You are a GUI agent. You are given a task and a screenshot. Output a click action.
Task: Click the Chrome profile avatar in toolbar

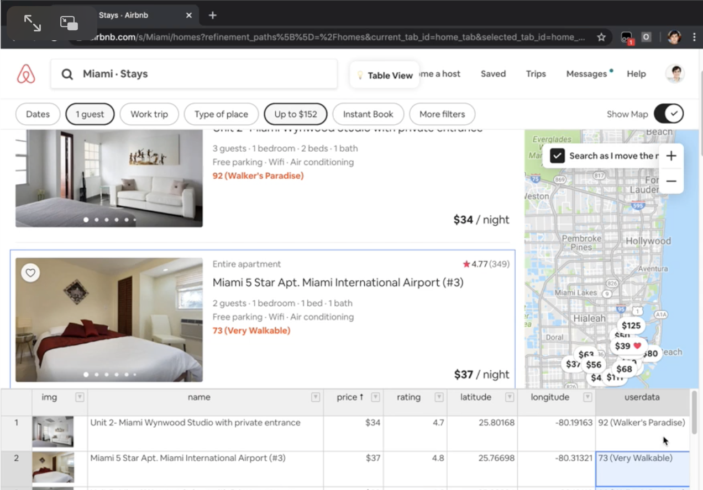coord(674,37)
